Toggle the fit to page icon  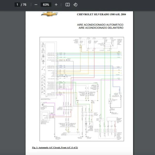pos(67,5)
